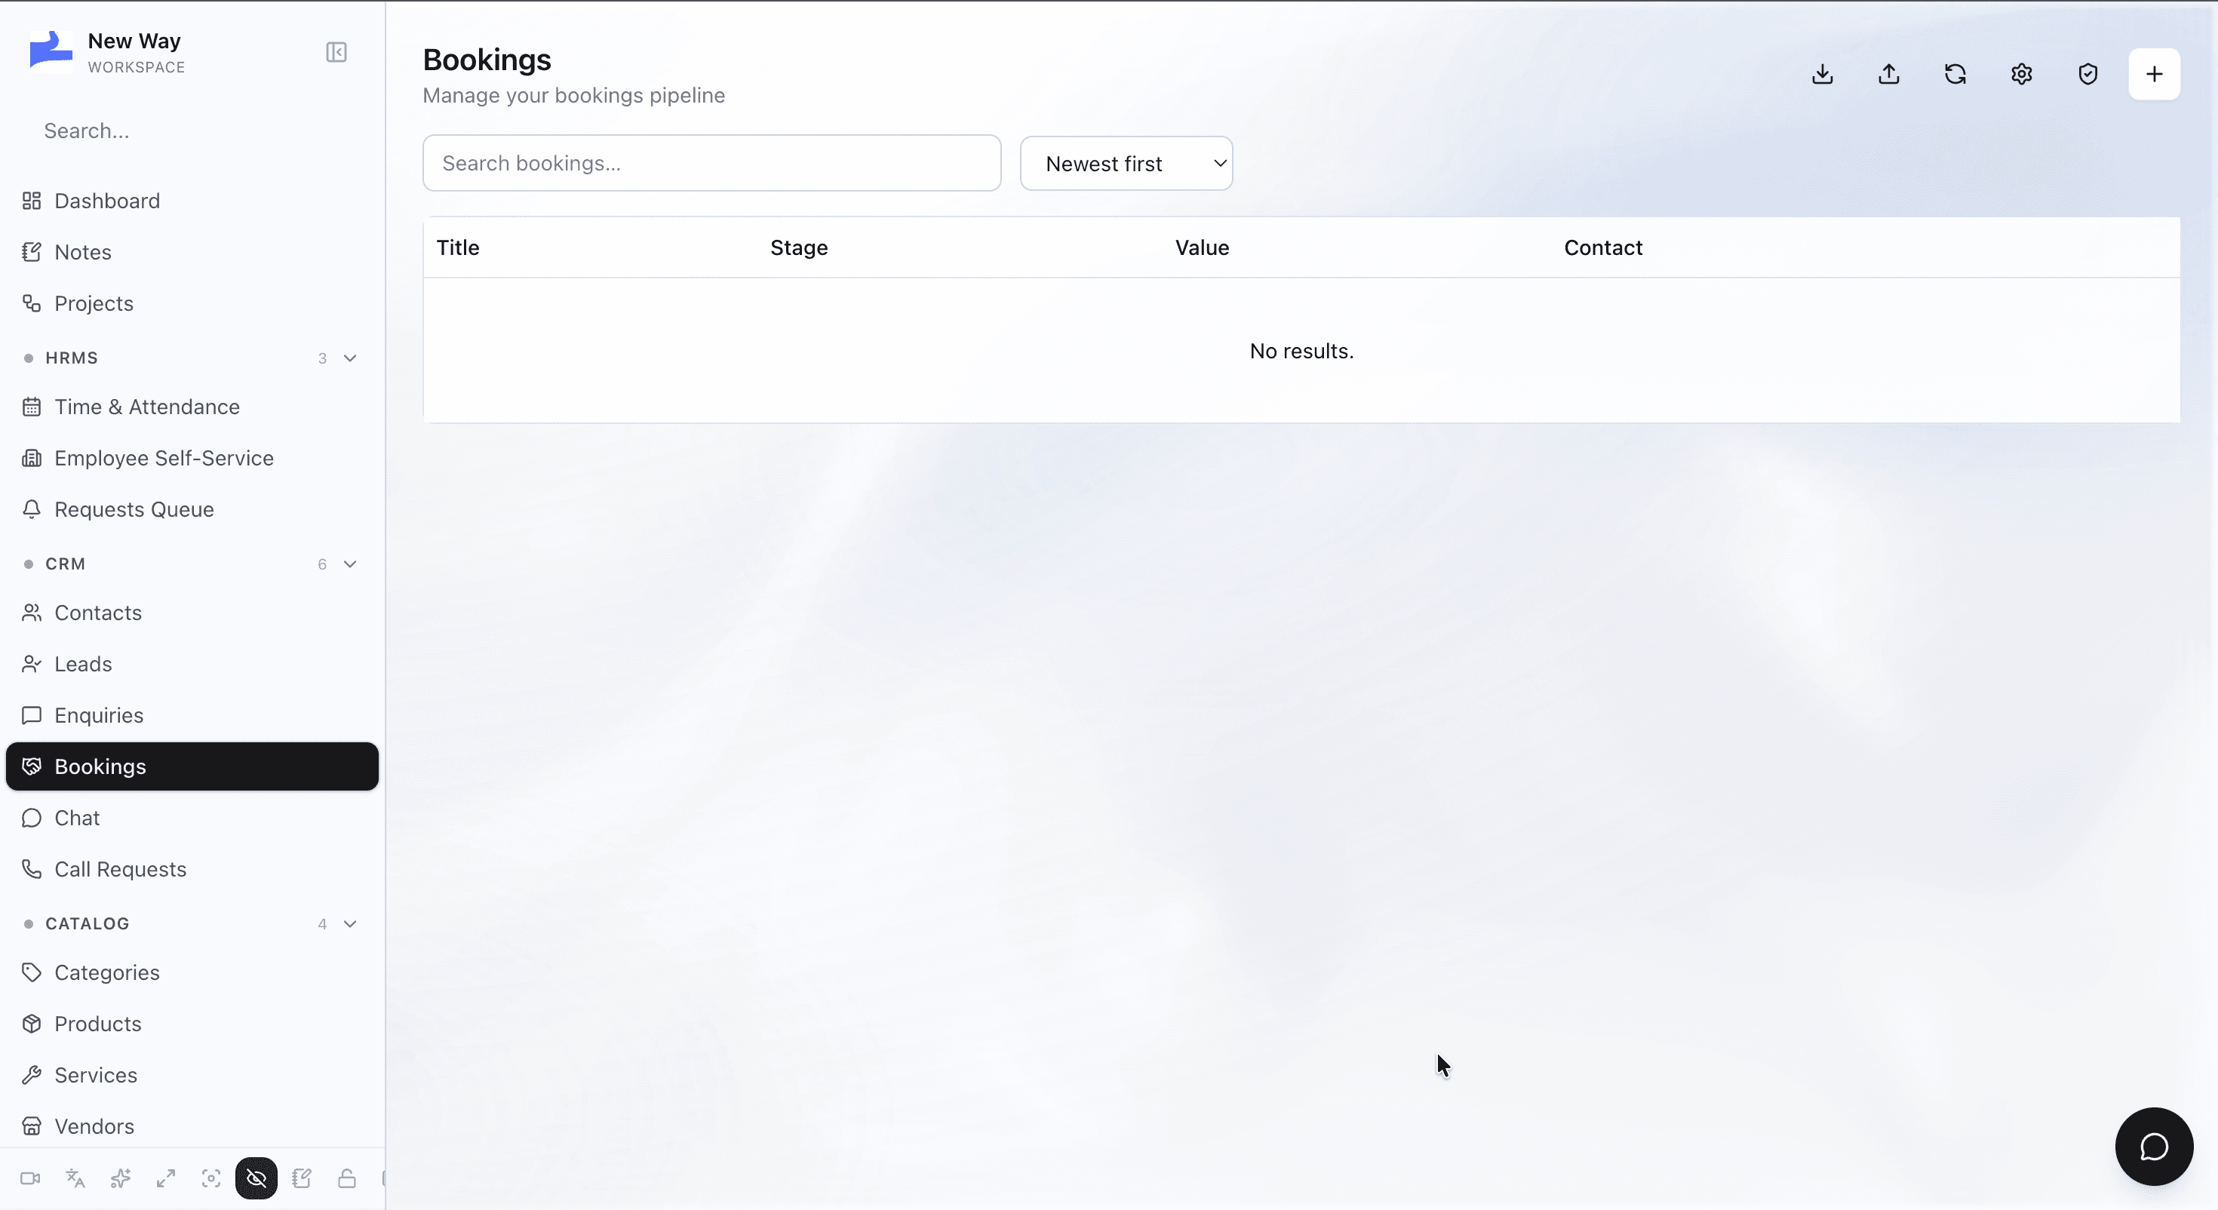Click the download bookings icon

click(x=1822, y=74)
